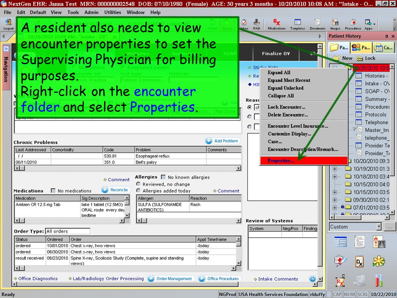
Task: Click the Chronic Problems horizontal scrollbar
Action: 128,168
